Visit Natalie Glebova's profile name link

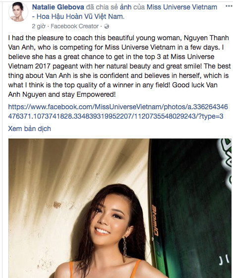[x=58, y=7]
